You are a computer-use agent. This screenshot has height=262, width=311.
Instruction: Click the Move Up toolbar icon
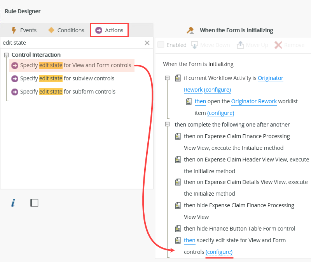point(240,45)
